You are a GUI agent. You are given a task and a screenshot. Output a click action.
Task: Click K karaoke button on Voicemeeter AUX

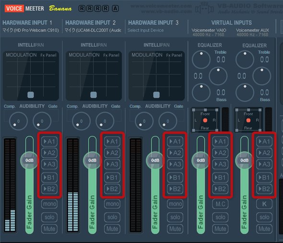pos(264,204)
